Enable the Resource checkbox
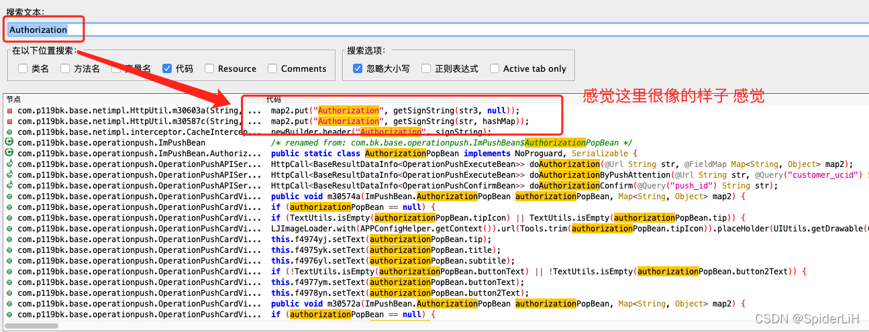This screenshot has width=869, height=332. click(x=209, y=68)
